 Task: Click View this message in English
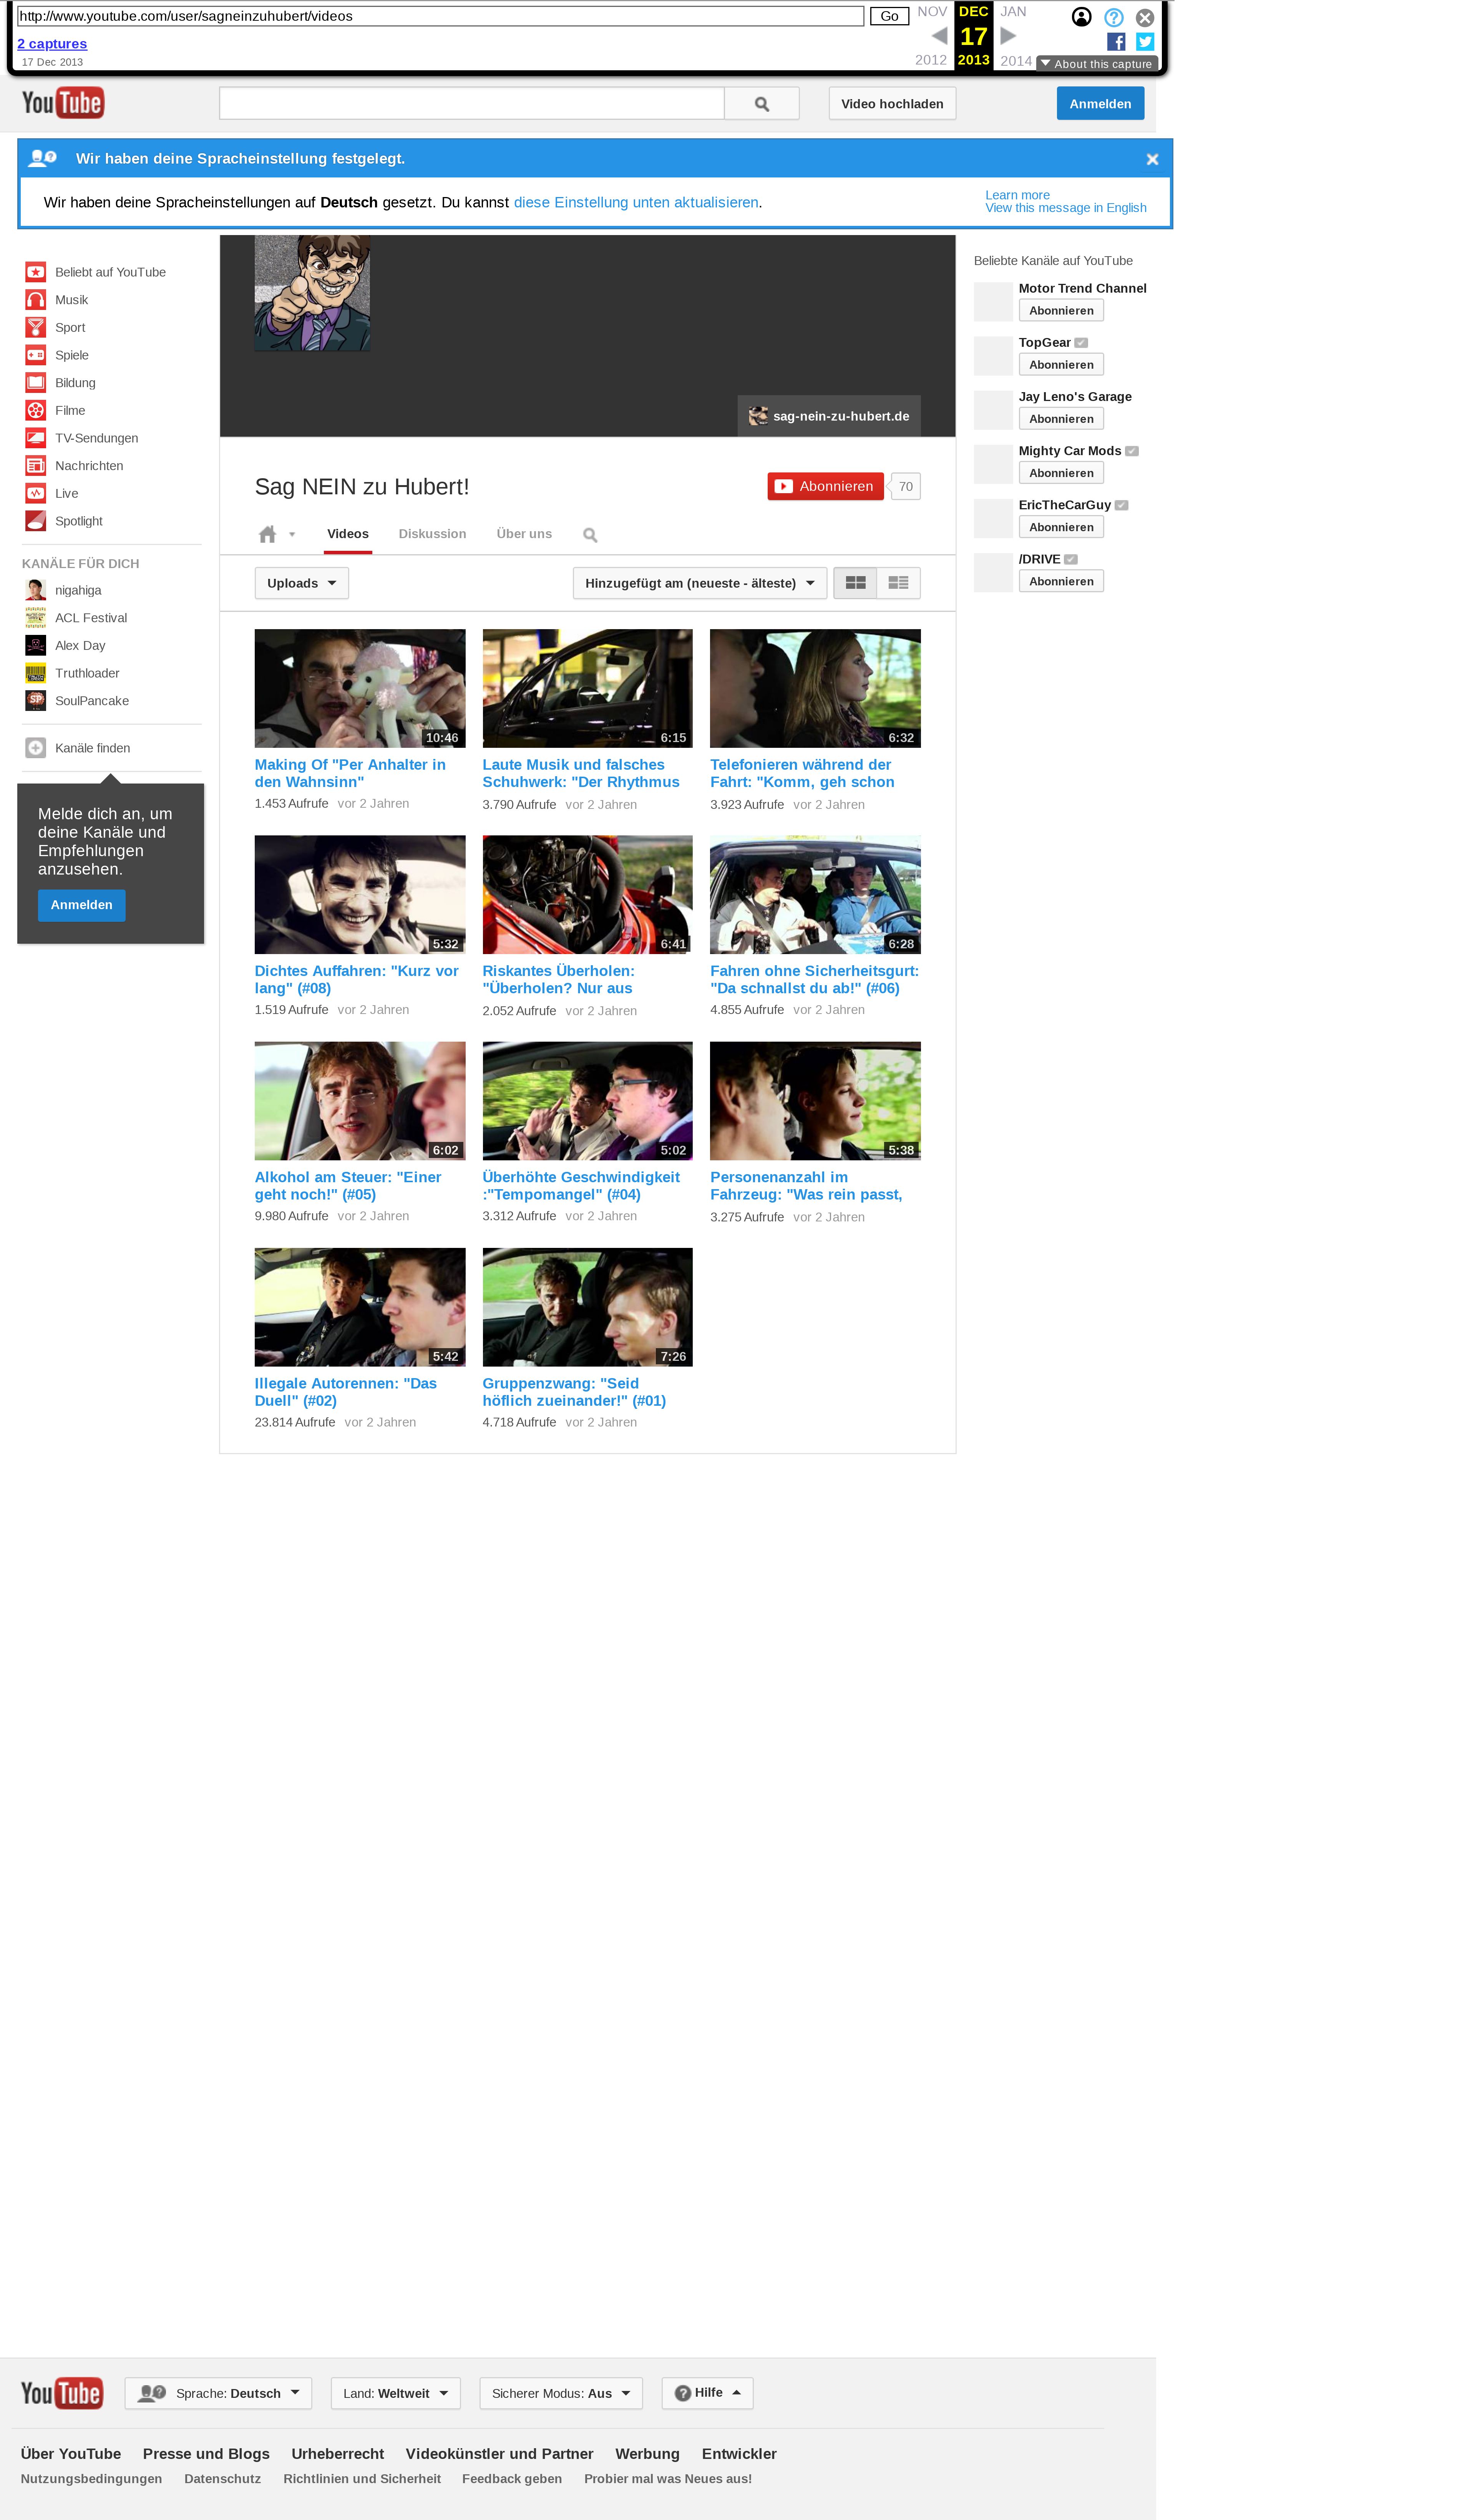(1065, 208)
